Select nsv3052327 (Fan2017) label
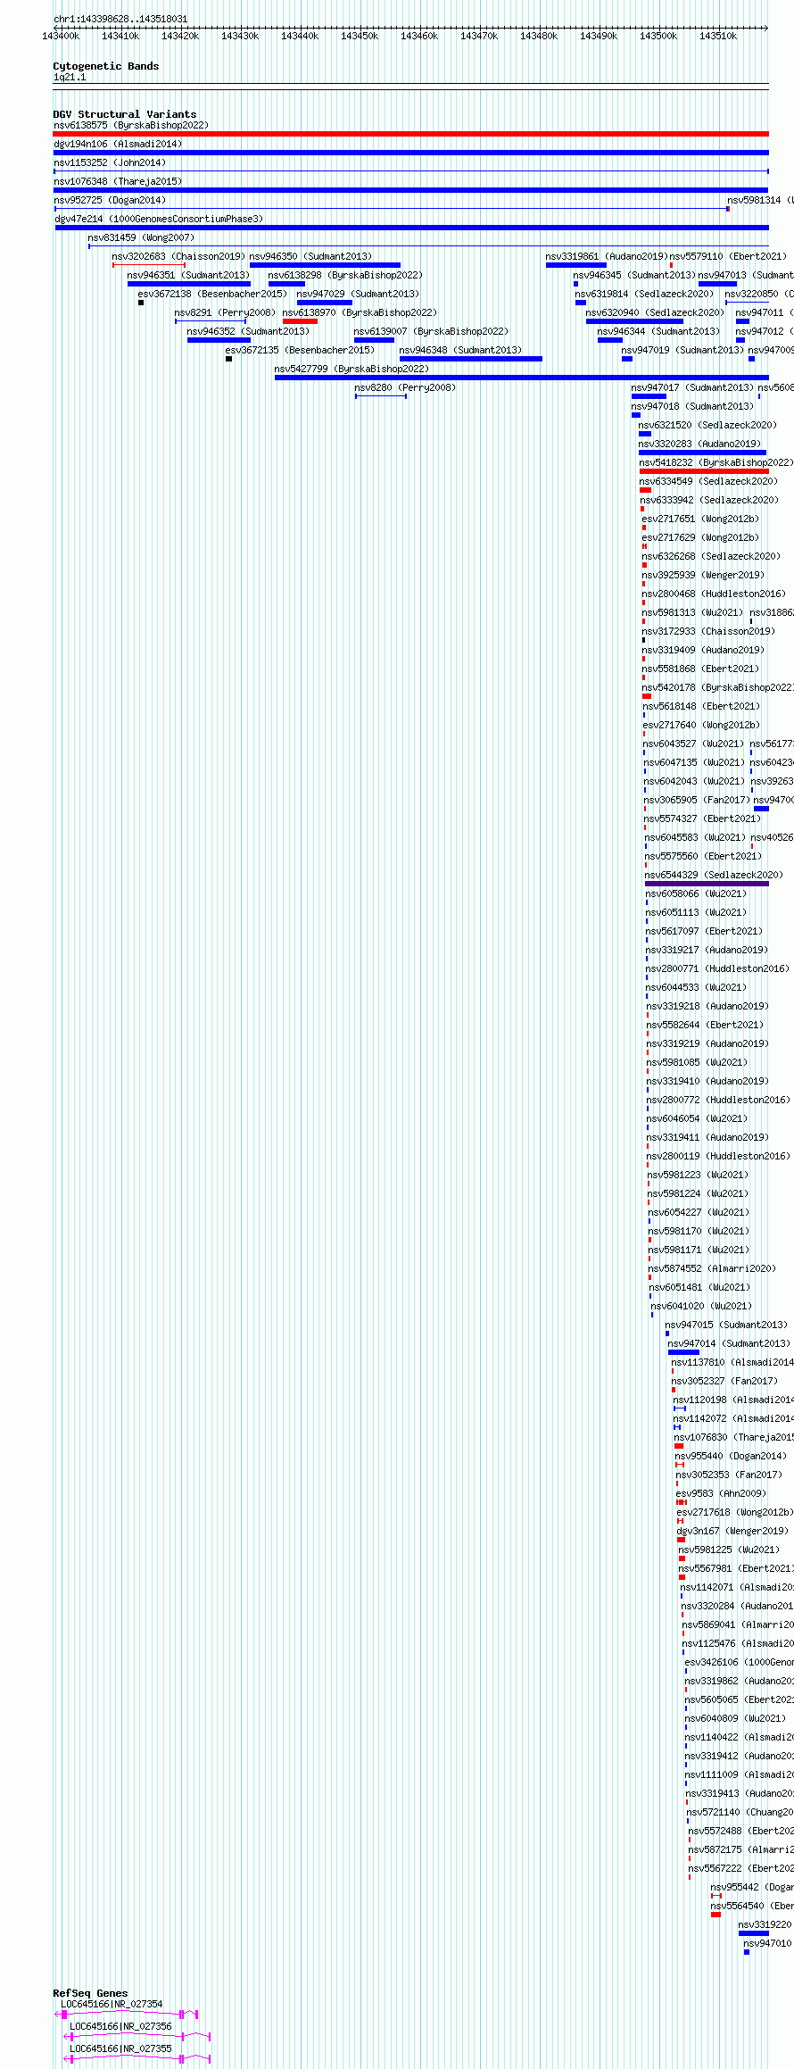Image resolution: width=794 pixels, height=2069 pixels. pyautogui.click(x=724, y=1381)
